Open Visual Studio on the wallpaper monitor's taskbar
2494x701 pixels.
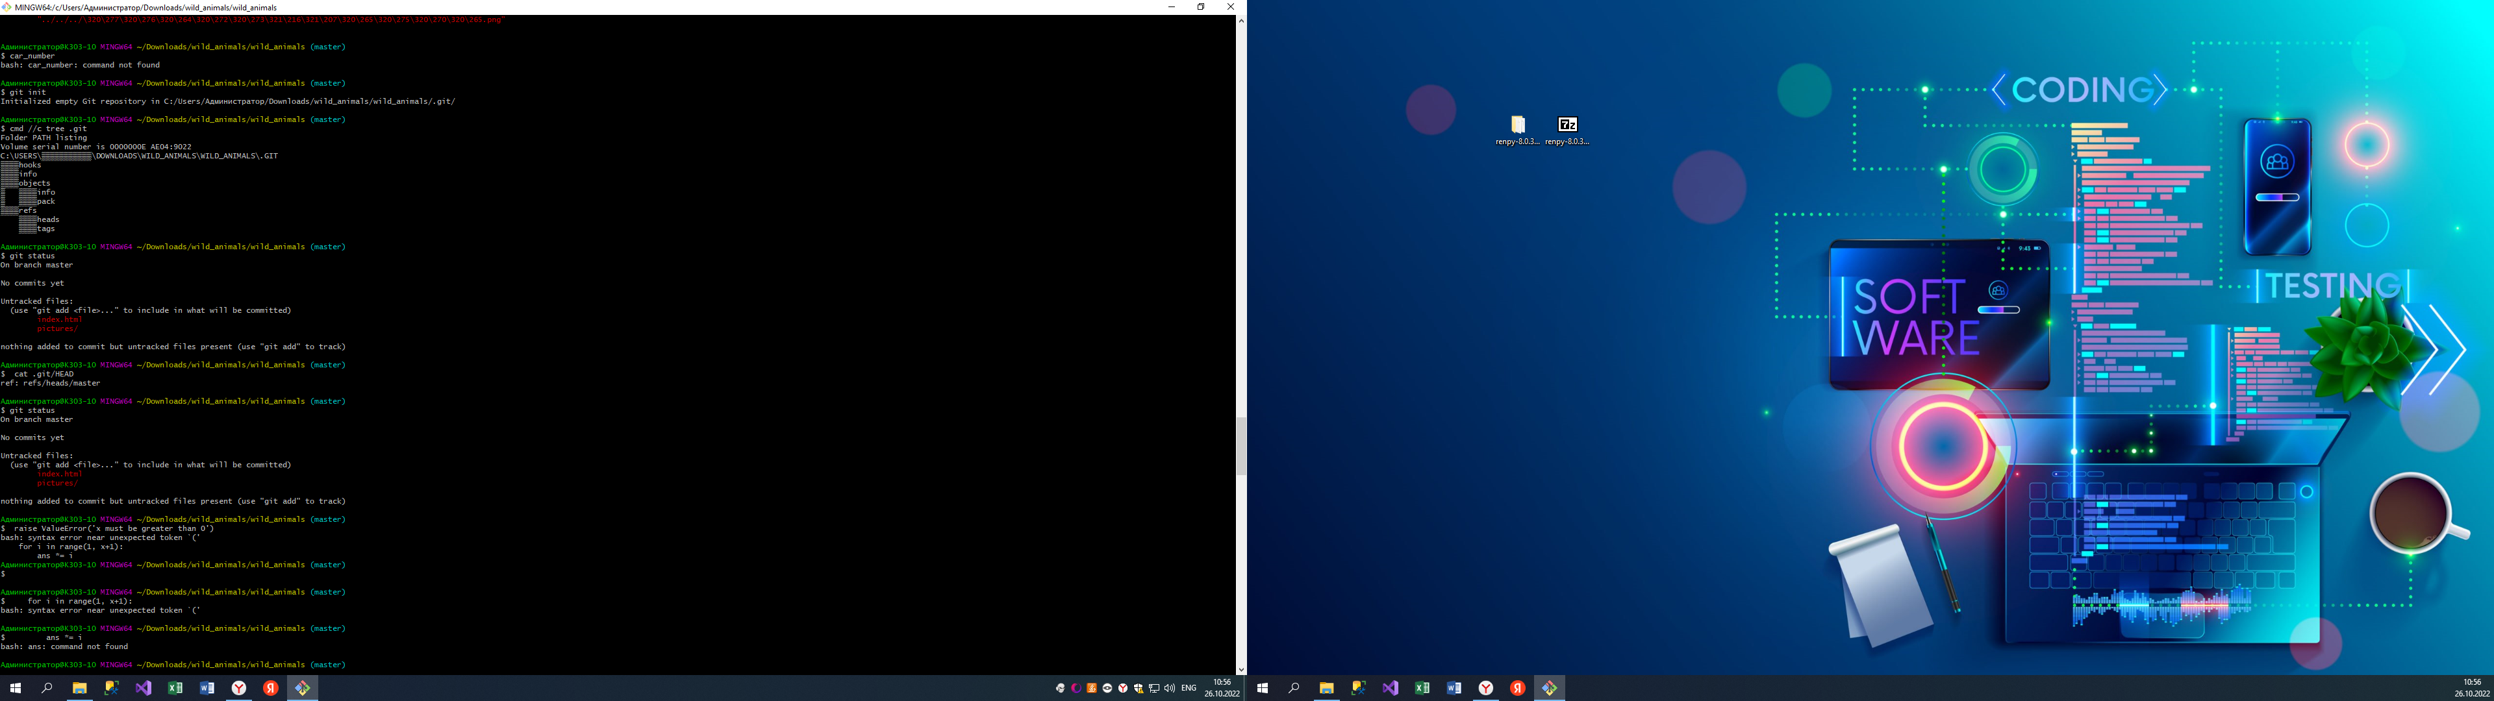[x=1391, y=689]
